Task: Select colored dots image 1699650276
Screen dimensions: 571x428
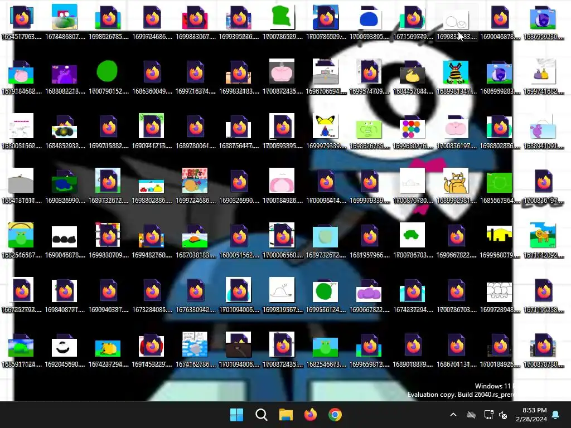Action: pyautogui.click(x=413, y=131)
